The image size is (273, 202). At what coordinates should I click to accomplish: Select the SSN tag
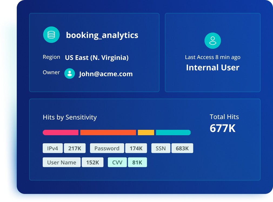click(161, 148)
